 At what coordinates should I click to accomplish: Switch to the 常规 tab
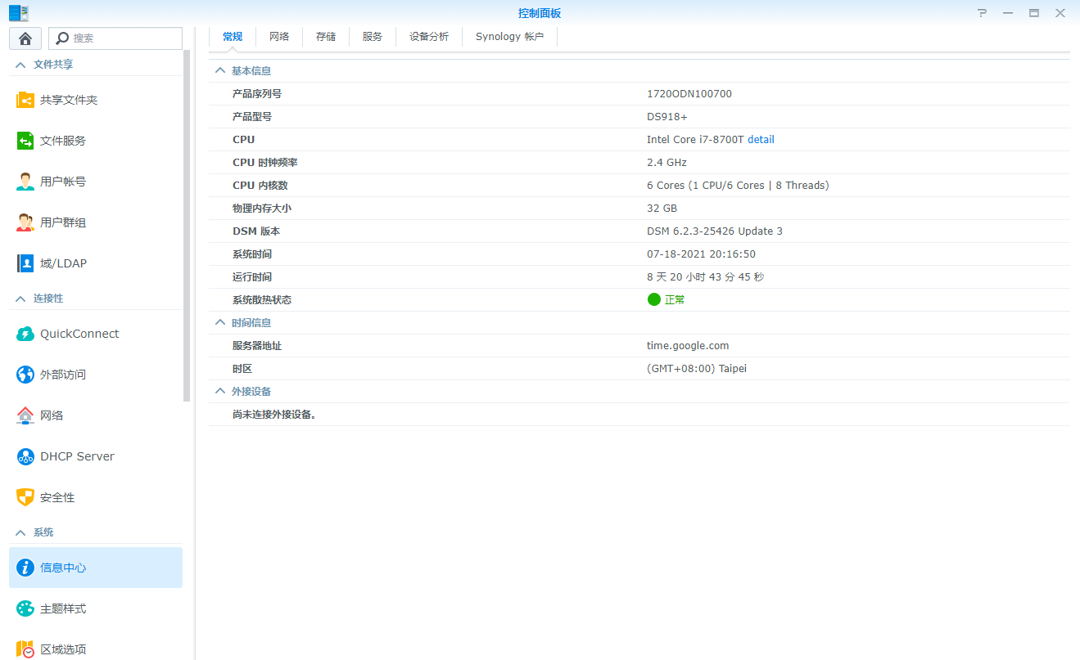click(x=233, y=37)
